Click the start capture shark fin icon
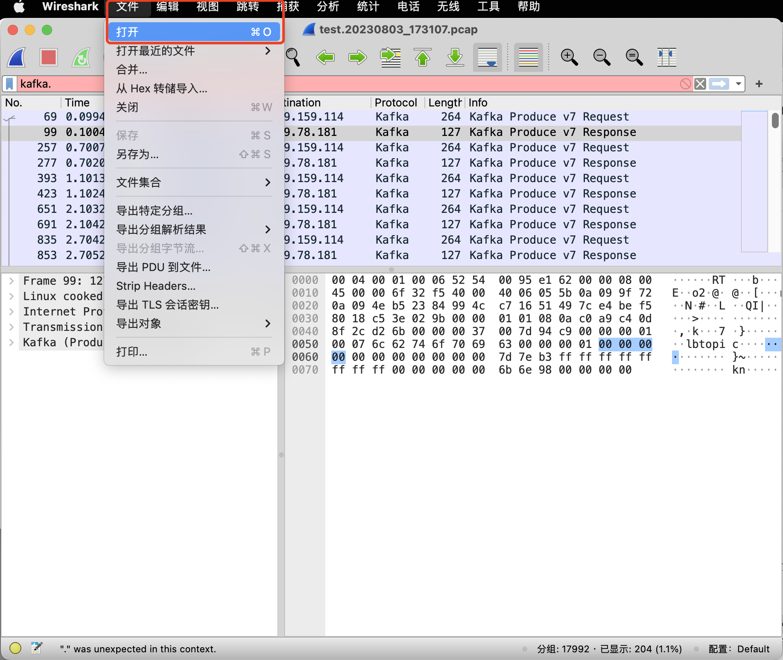The width and height of the screenshot is (783, 660). coord(17,57)
